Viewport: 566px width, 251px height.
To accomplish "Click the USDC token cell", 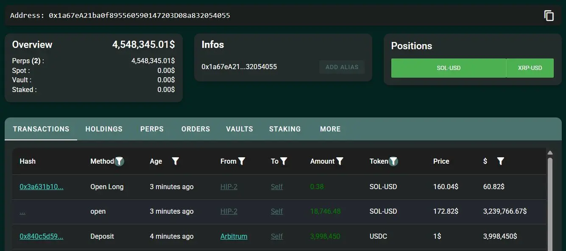I will tap(379, 236).
